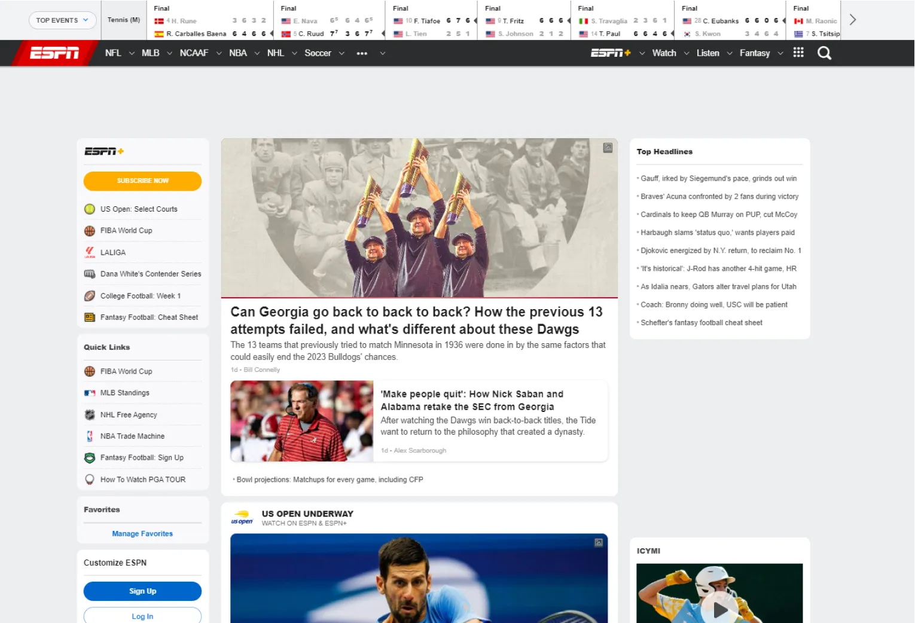Open the Manage Favorites link
Viewport: 915px width, 623px height.
click(x=142, y=534)
